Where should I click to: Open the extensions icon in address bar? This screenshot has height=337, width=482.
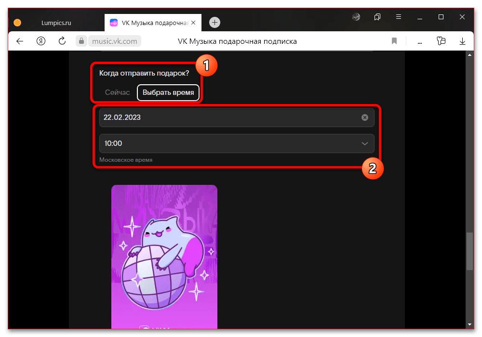point(441,41)
